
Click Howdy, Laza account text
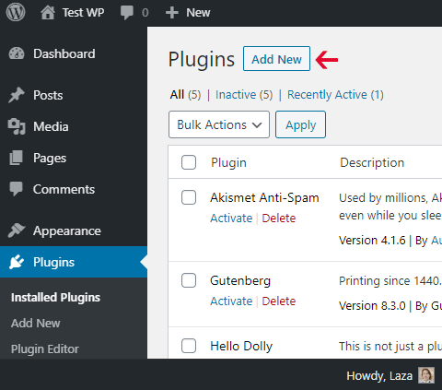(379, 376)
